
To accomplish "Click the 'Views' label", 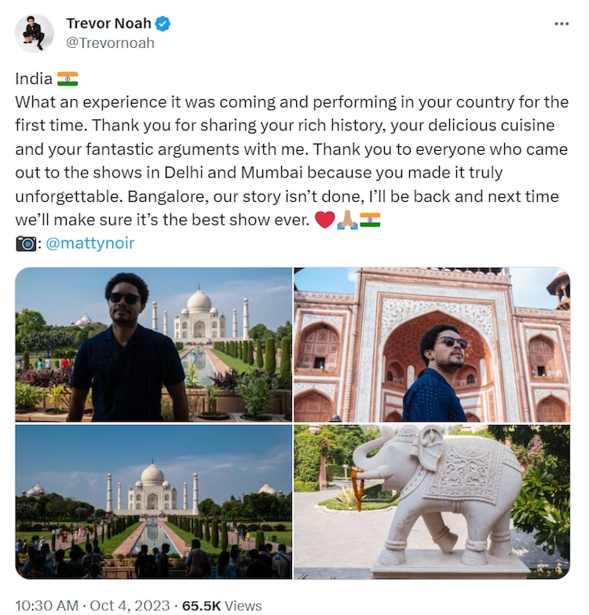I will coord(243,606).
